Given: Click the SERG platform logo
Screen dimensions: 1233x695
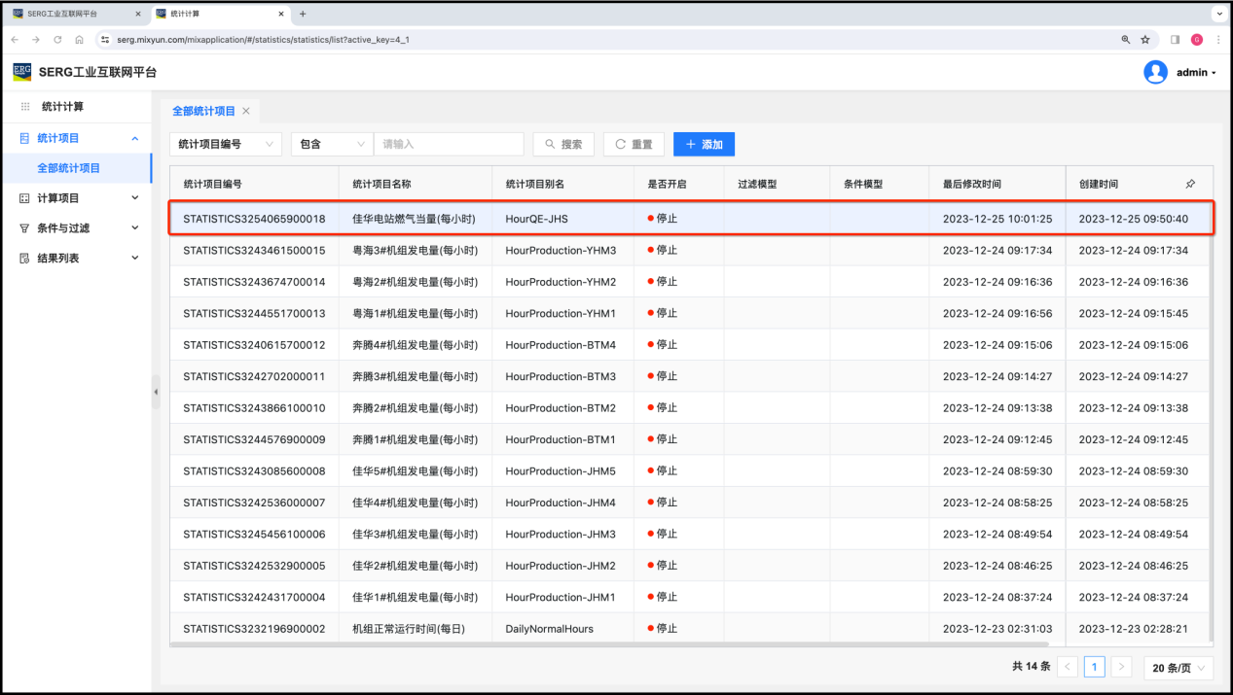Looking at the screenshot, I should tap(22, 72).
